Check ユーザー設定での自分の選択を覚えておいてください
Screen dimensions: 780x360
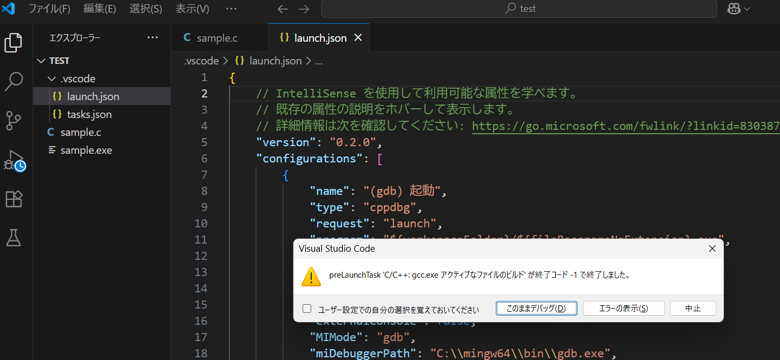307,308
